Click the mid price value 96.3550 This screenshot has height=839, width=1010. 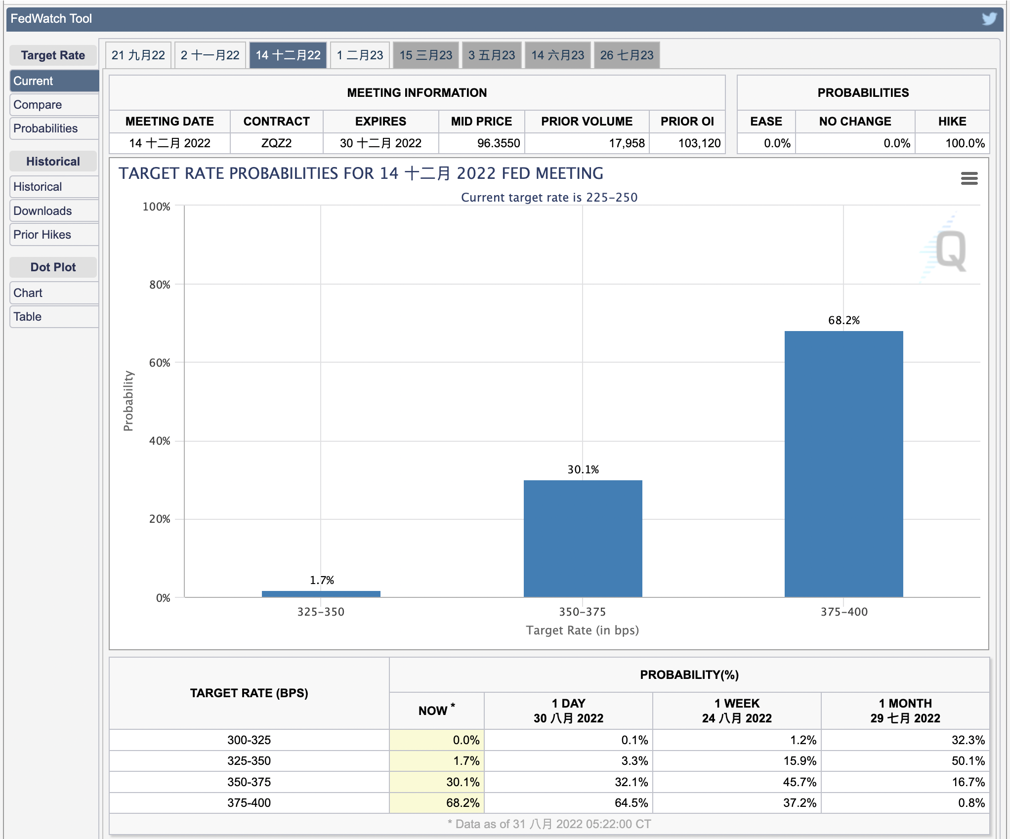[482, 143]
